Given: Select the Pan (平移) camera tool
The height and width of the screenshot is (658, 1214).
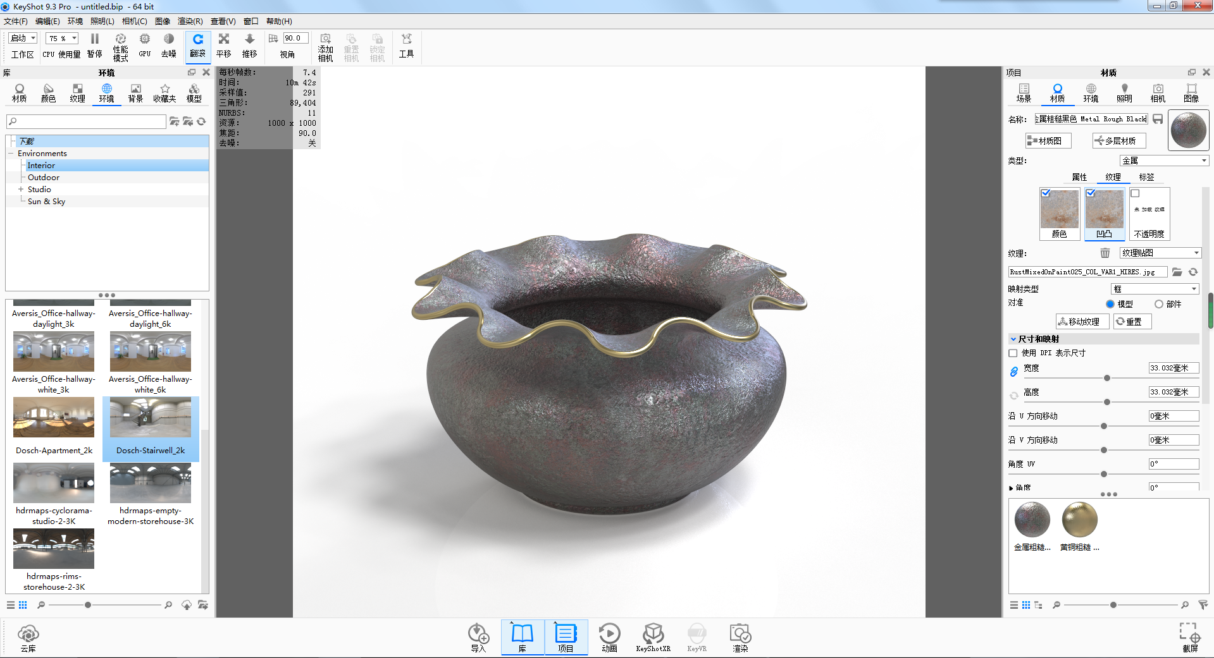Looking at the screenshot, I should [x=224, y=46].
